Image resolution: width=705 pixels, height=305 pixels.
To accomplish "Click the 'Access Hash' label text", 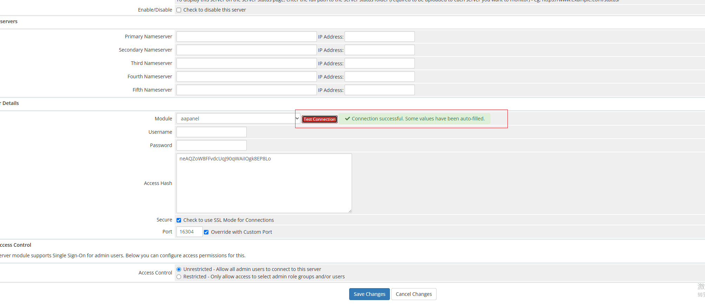I will pyautogui.click(x=158, y=183).
